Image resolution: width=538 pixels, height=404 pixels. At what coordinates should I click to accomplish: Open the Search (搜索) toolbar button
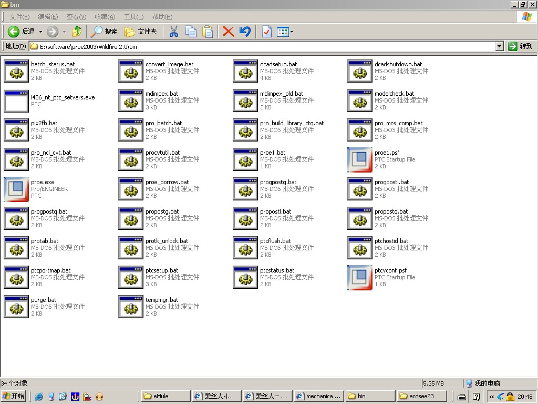[x=104, y=32]
